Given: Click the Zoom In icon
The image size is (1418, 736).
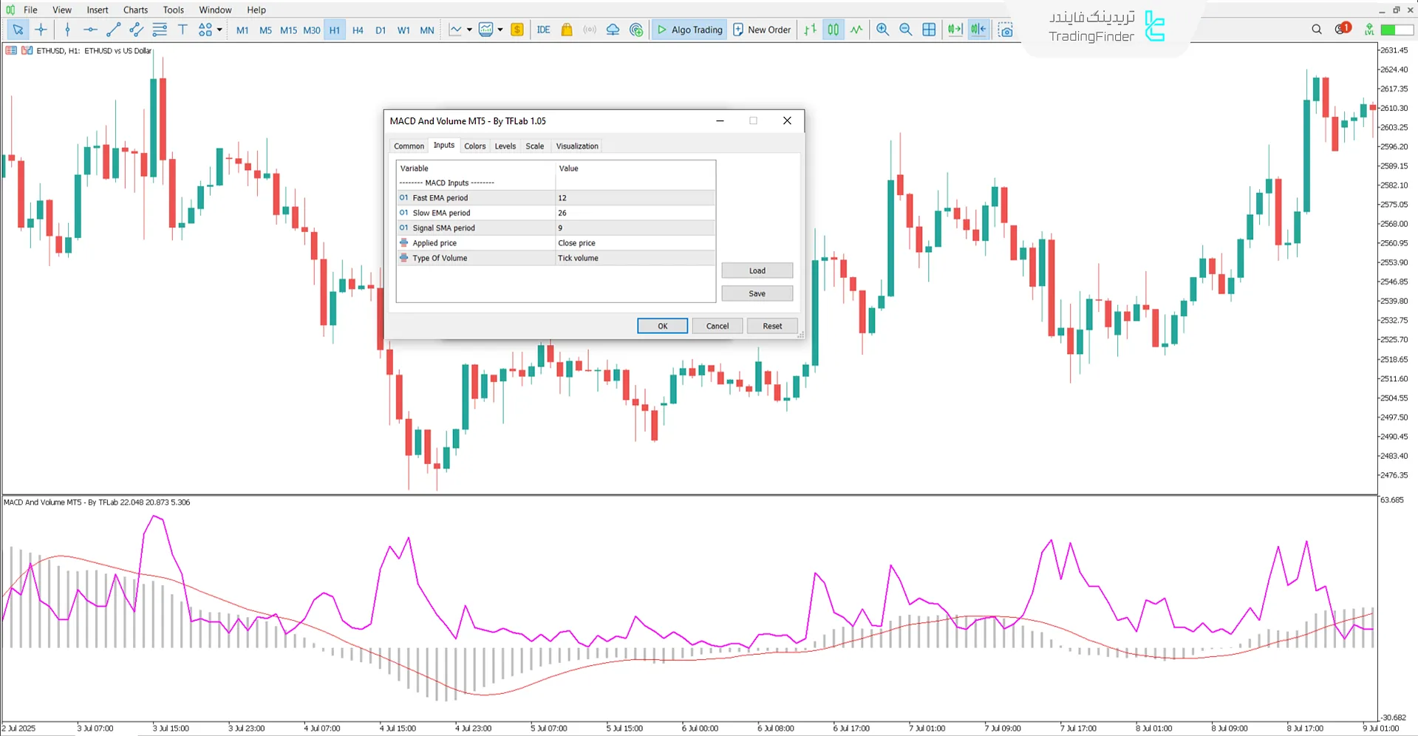Looking at the screenshot, I should click(x=882, y=30).
